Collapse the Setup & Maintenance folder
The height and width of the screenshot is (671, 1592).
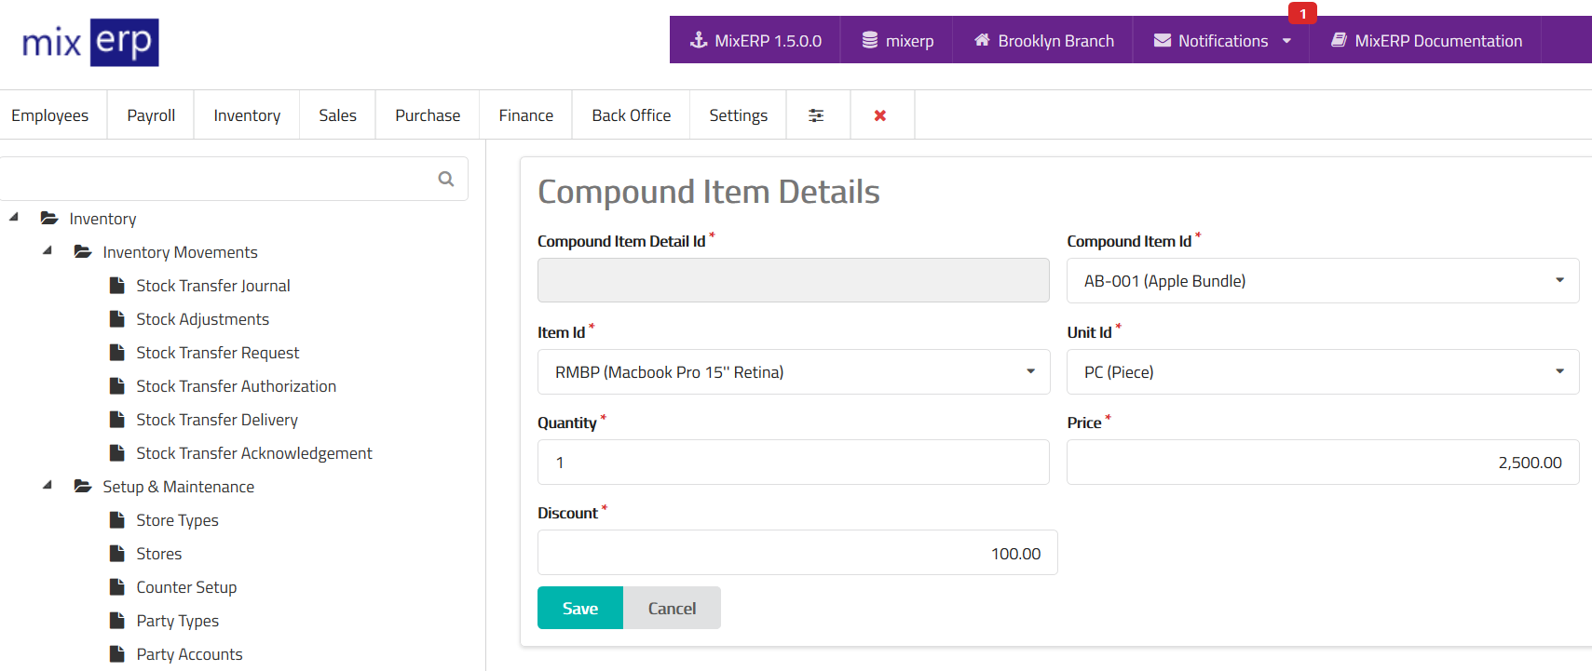click(x=48, y=486)
